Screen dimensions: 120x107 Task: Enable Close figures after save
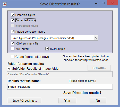pyautogui.click(x=13, y=57)
